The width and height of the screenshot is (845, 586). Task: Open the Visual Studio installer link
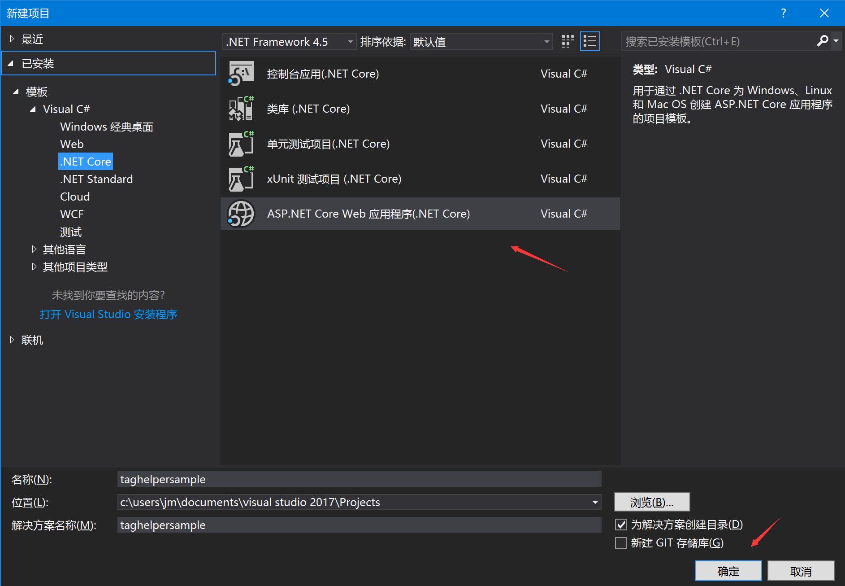(108, 314)
